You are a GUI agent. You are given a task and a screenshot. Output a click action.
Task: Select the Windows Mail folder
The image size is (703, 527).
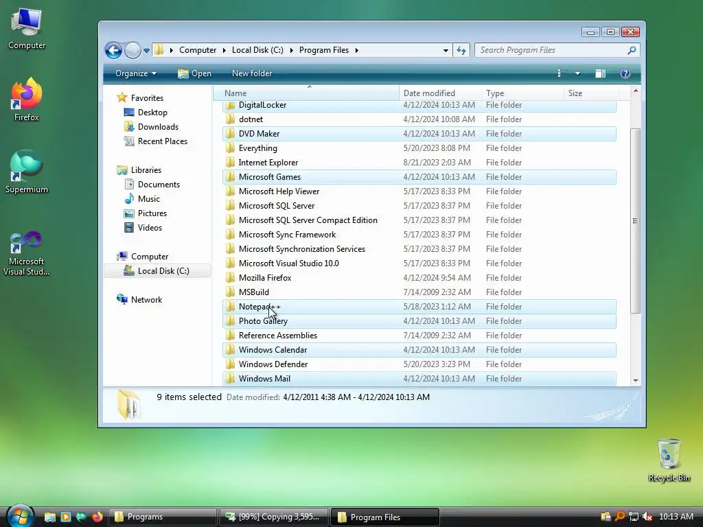419,379
